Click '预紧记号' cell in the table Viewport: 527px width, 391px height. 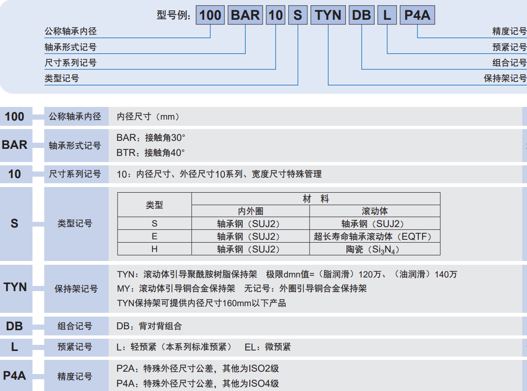pyautogui.click(x=76, y=347)
